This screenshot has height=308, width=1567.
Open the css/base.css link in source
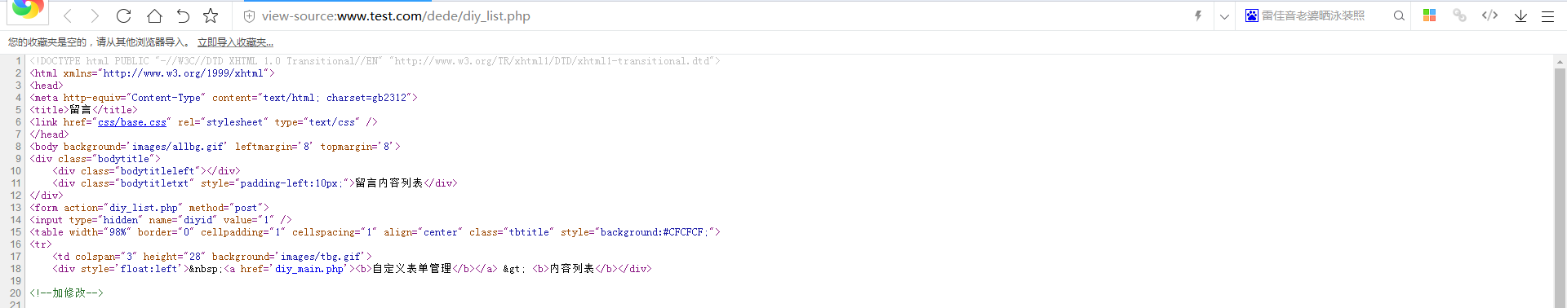[132, 122]
